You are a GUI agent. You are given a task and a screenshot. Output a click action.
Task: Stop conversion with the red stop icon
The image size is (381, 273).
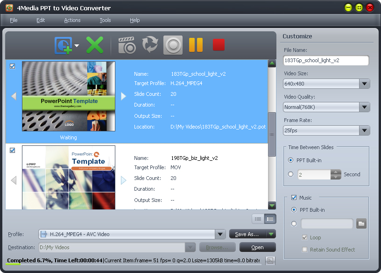pos(219,45)
